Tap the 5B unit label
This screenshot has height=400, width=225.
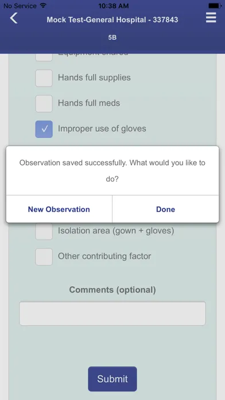(x=113, y=37)
